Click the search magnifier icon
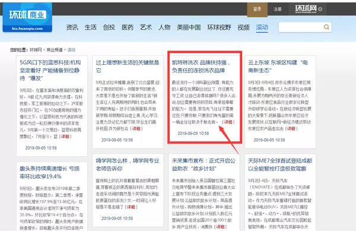 click(x=326, y=27)
